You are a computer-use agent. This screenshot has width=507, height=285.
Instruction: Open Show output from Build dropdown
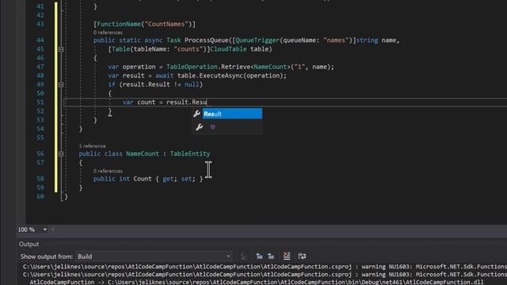point(154,256)
